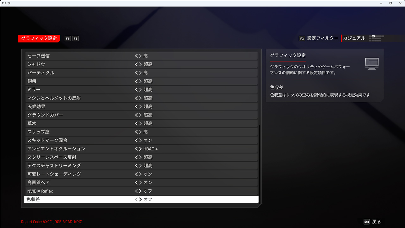Screen dimensions: 405x228
Task: Click the left arrow on the パーティクル row
Action: [x=136, y=73]
